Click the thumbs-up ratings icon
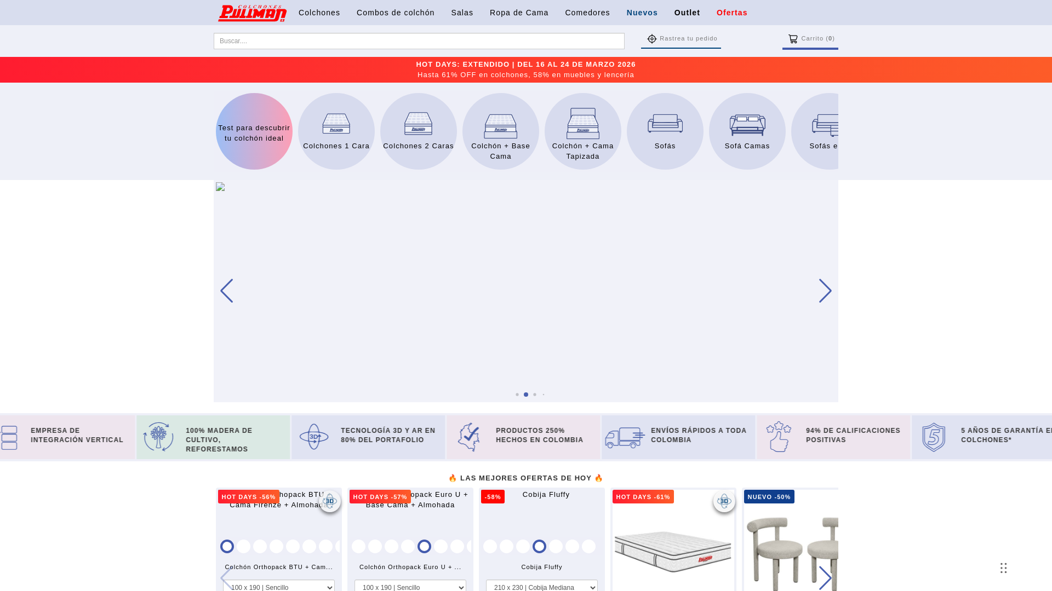 coord(779,437)
